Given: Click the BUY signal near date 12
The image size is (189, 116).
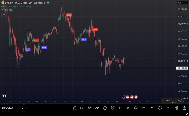Looking at the screenshot, I should (x=44, y=47).
